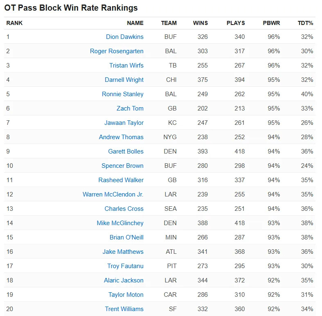Click the WINS column header
This screenshot has width=322, height=316.
pos(200,23)
